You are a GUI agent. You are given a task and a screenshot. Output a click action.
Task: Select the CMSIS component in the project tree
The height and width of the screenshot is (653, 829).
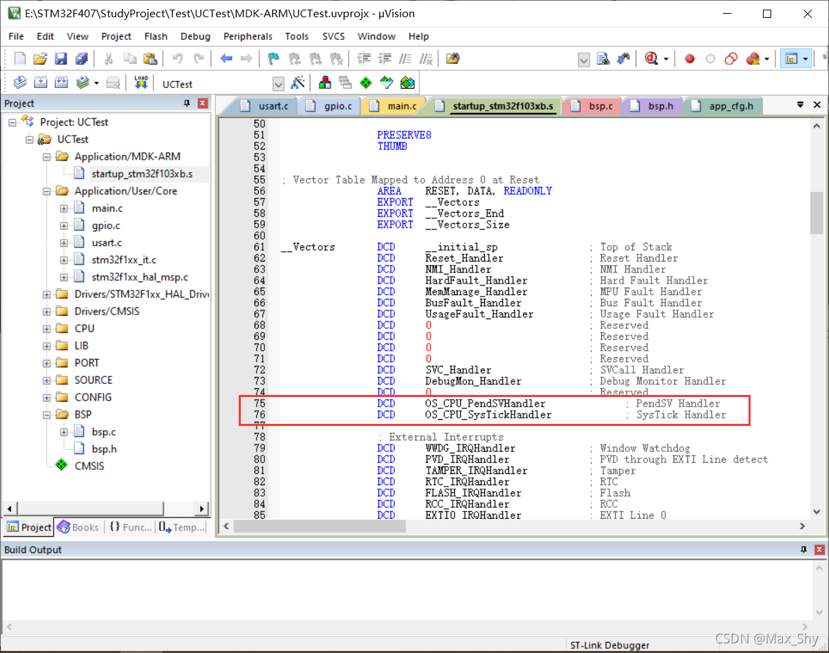89,466
